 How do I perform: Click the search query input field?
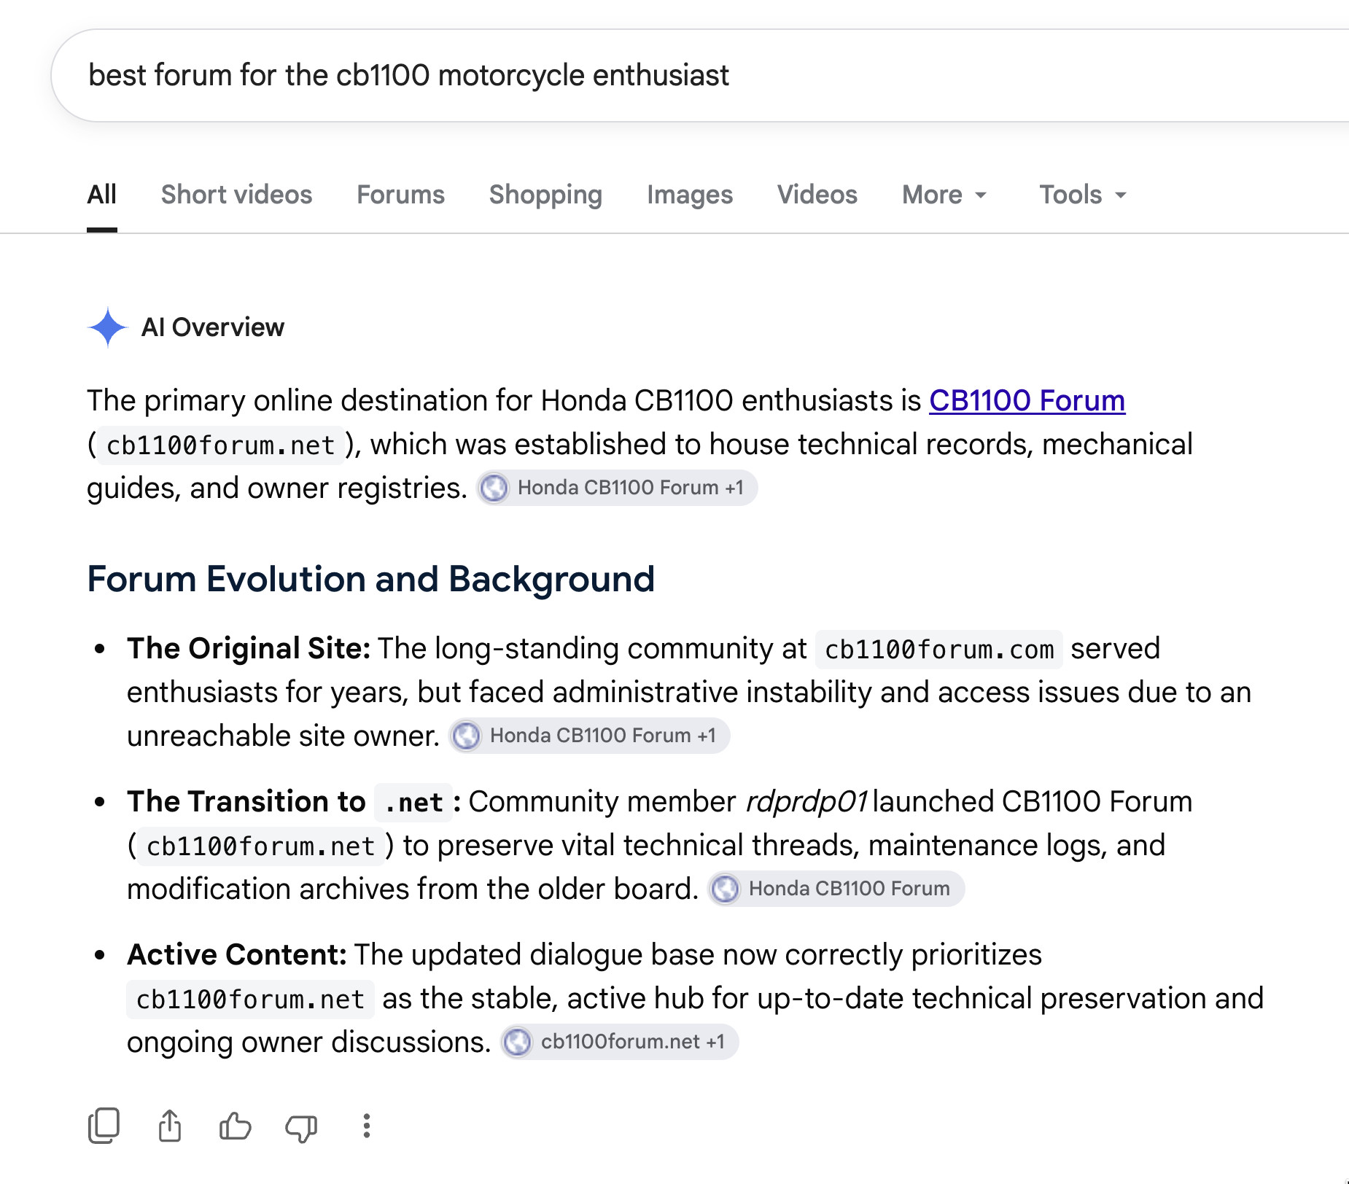[x=700, y=75]
